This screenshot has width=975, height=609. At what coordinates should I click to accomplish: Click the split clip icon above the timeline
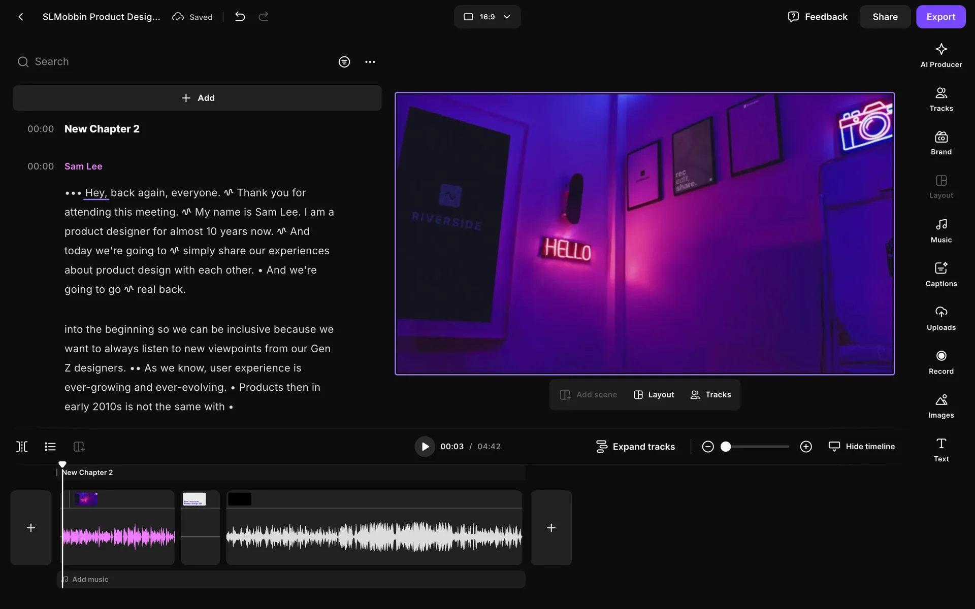click(22, 447)
